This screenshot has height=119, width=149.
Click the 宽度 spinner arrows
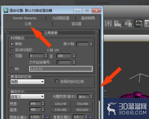pyautogui.click(x=43, y=104)
